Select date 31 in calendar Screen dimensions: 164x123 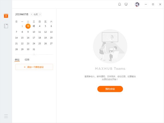pos(34,49)
